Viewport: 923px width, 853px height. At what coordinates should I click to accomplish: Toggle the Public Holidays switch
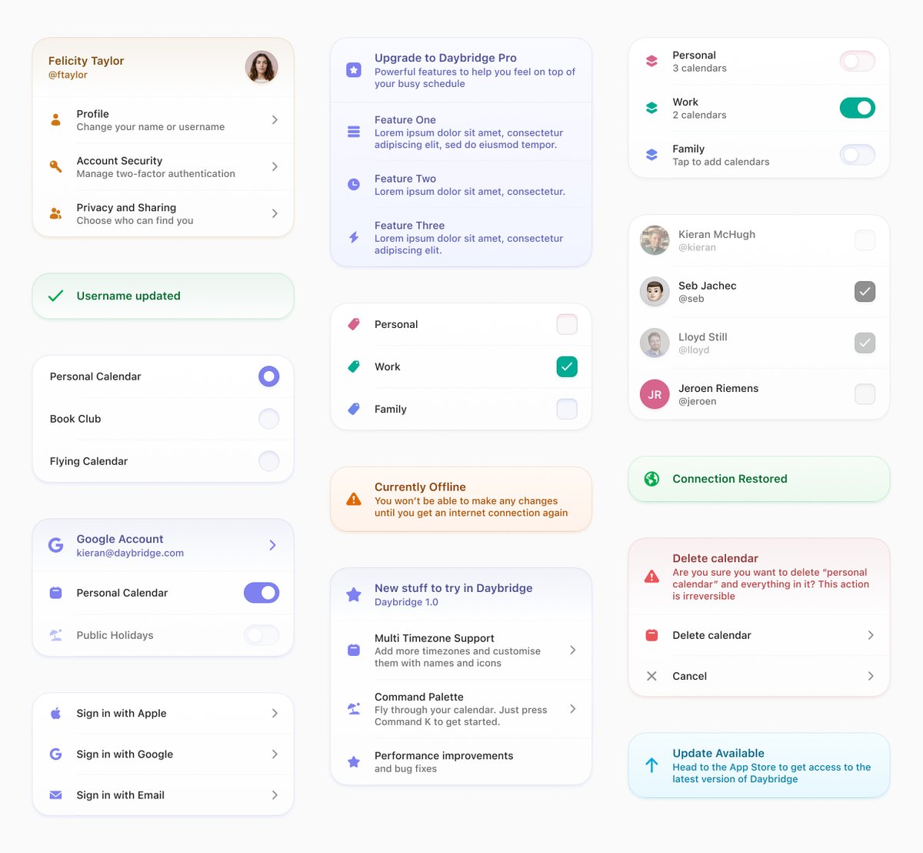[x=262, y=635]
